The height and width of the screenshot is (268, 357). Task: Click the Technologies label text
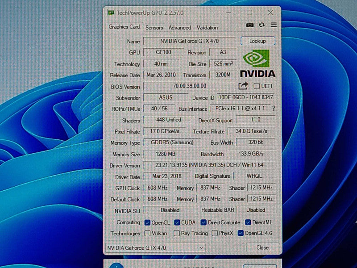coord(125,234)
